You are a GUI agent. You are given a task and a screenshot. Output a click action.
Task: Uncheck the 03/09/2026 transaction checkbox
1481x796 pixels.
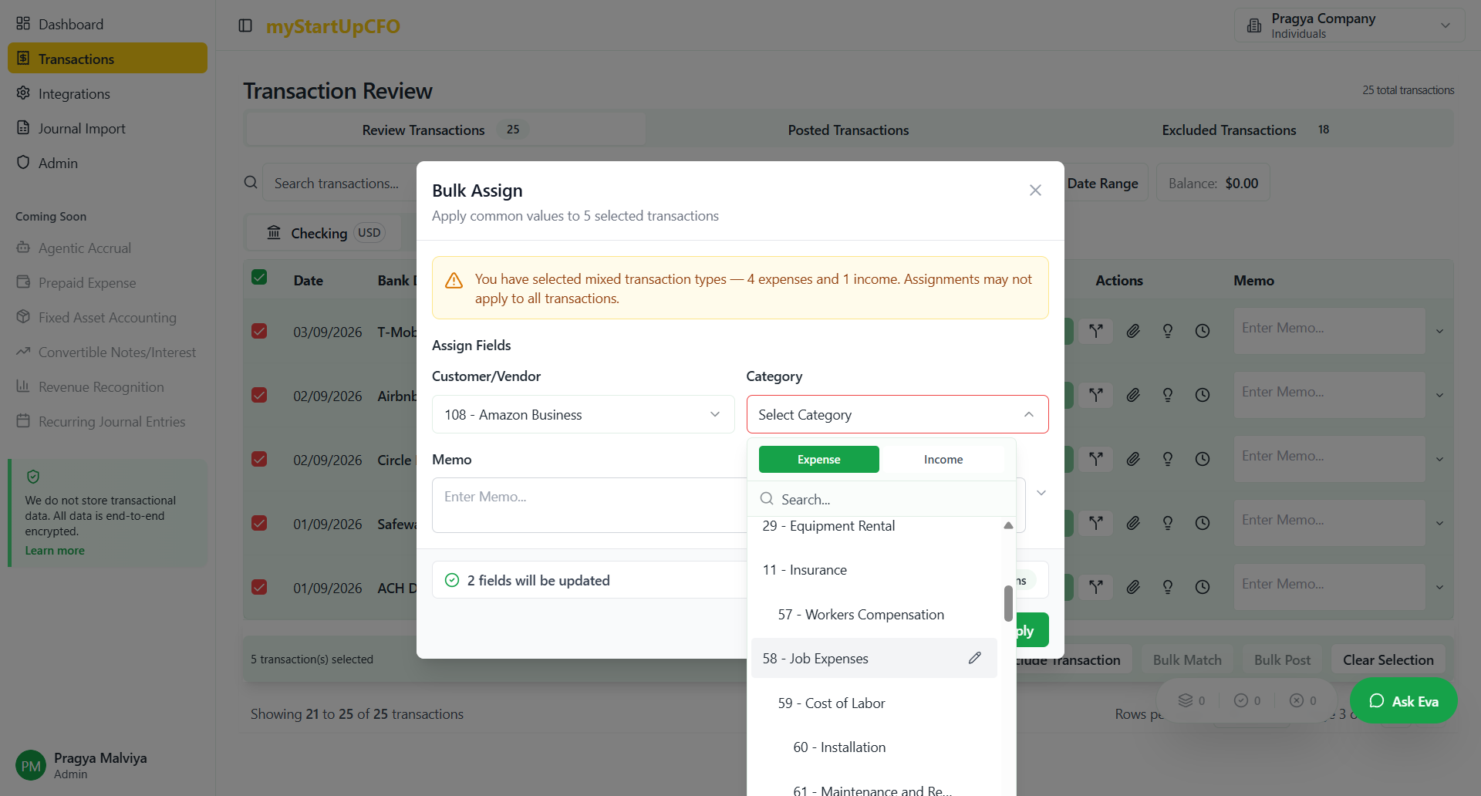(x=259, y=331)
